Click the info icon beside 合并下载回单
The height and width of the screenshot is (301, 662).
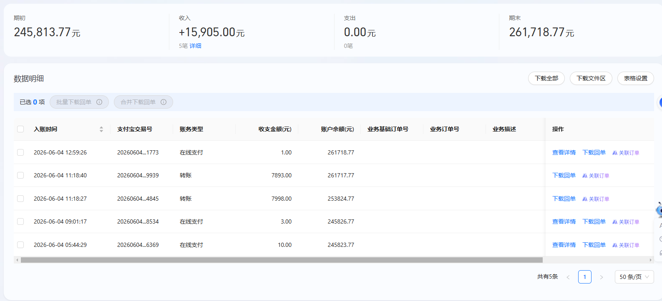click(164, 102)
